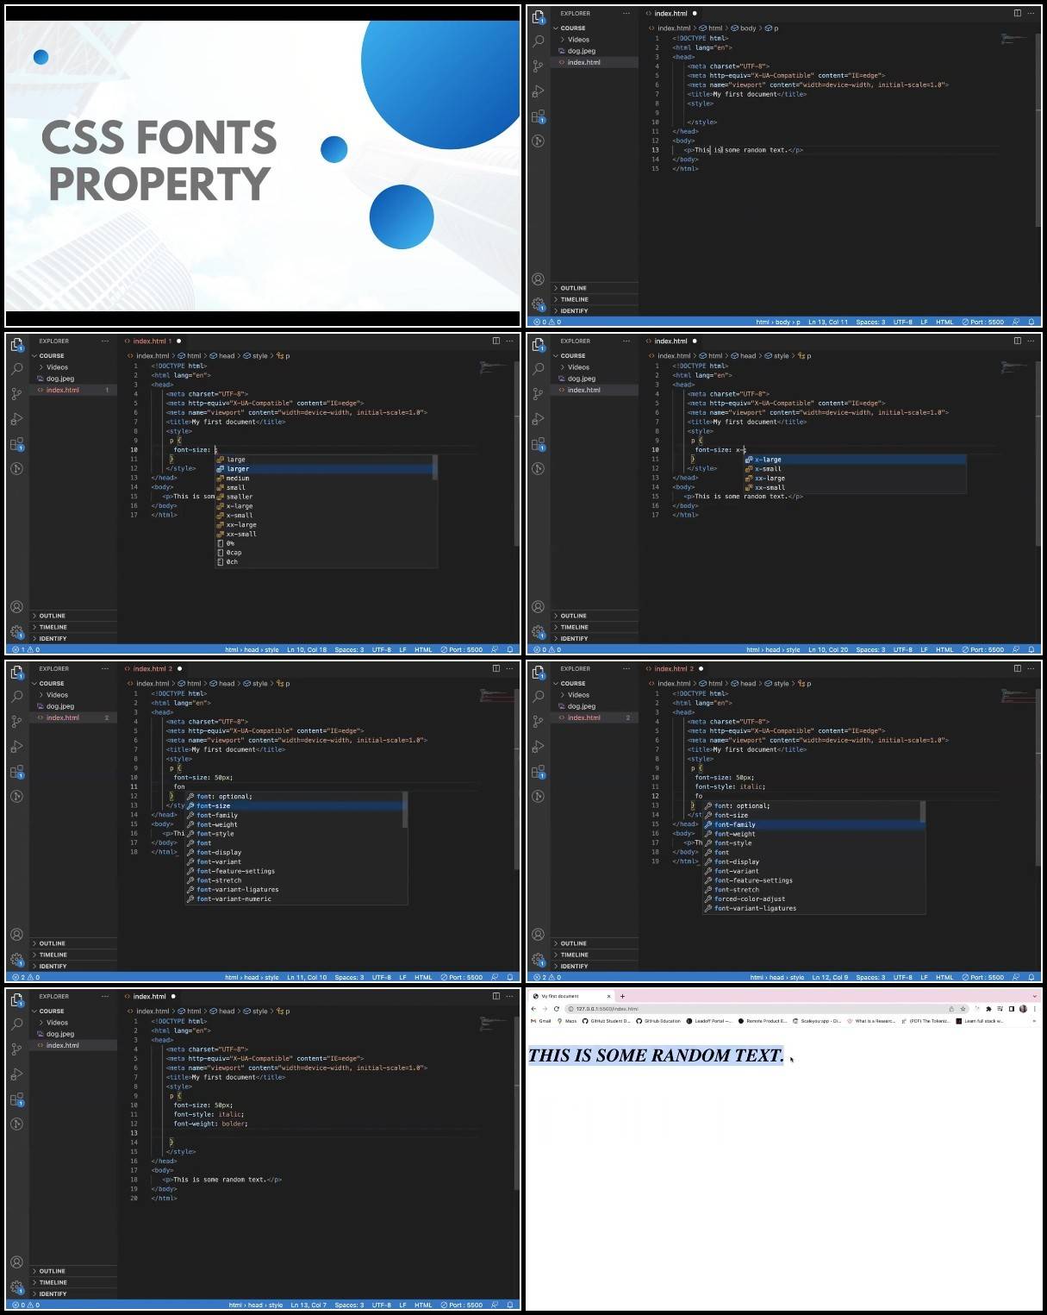Reload the page in the browser window
Viewport: 1047px width, 1315px height.
tap(557, 1008)
